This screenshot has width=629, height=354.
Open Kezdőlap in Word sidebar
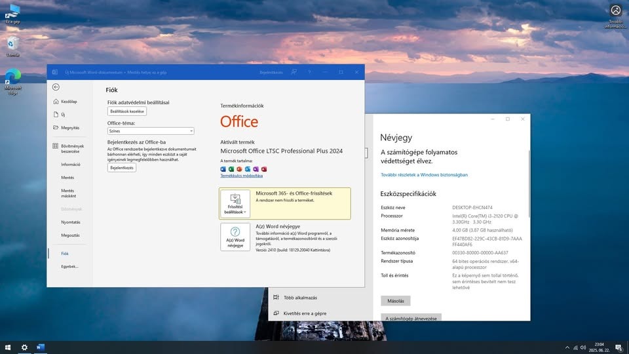[x=66, y=102]
